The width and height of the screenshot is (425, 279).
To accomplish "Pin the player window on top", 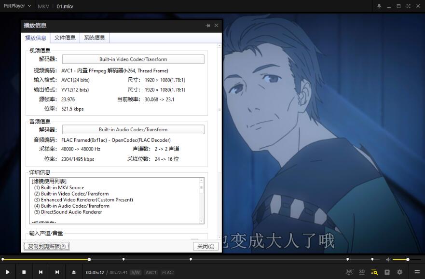I will [379, 6].
